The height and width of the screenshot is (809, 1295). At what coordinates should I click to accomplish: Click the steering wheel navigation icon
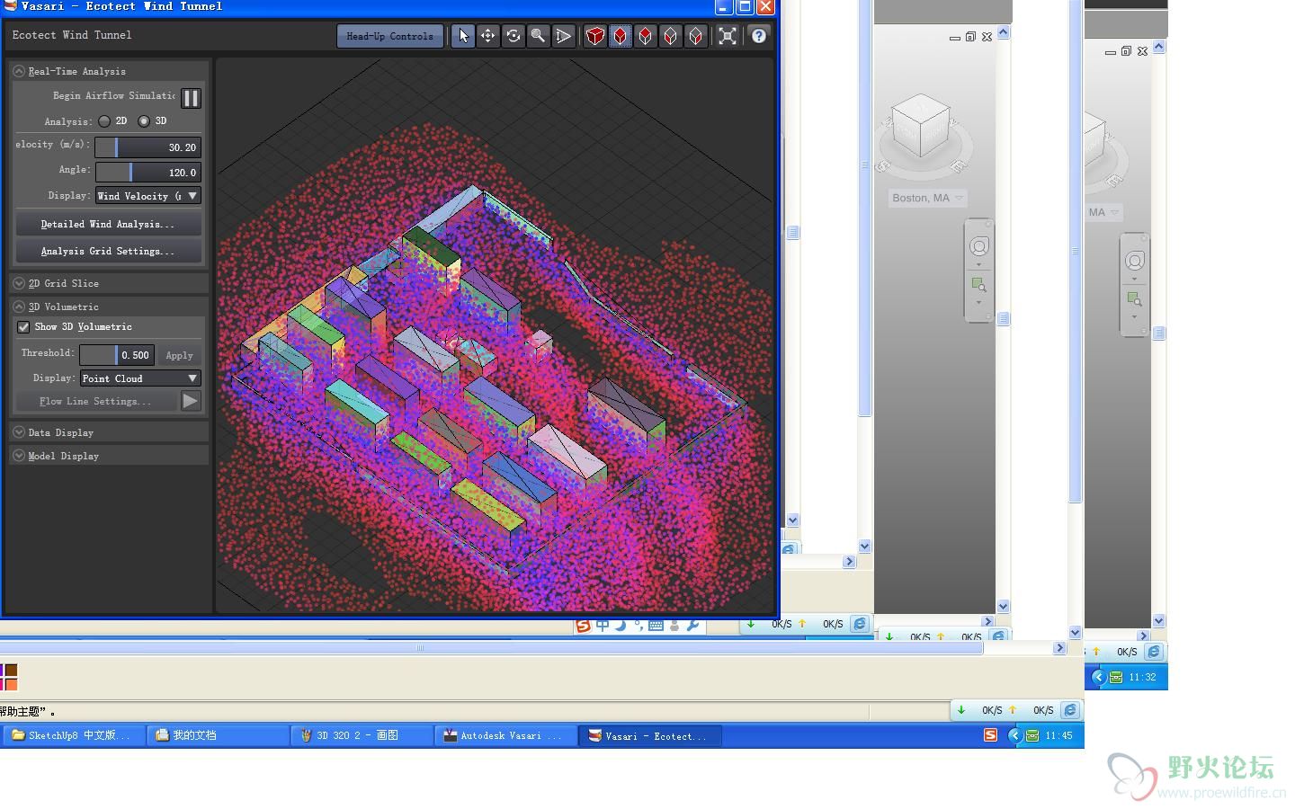pyautogui.click(x=979, y=246)
